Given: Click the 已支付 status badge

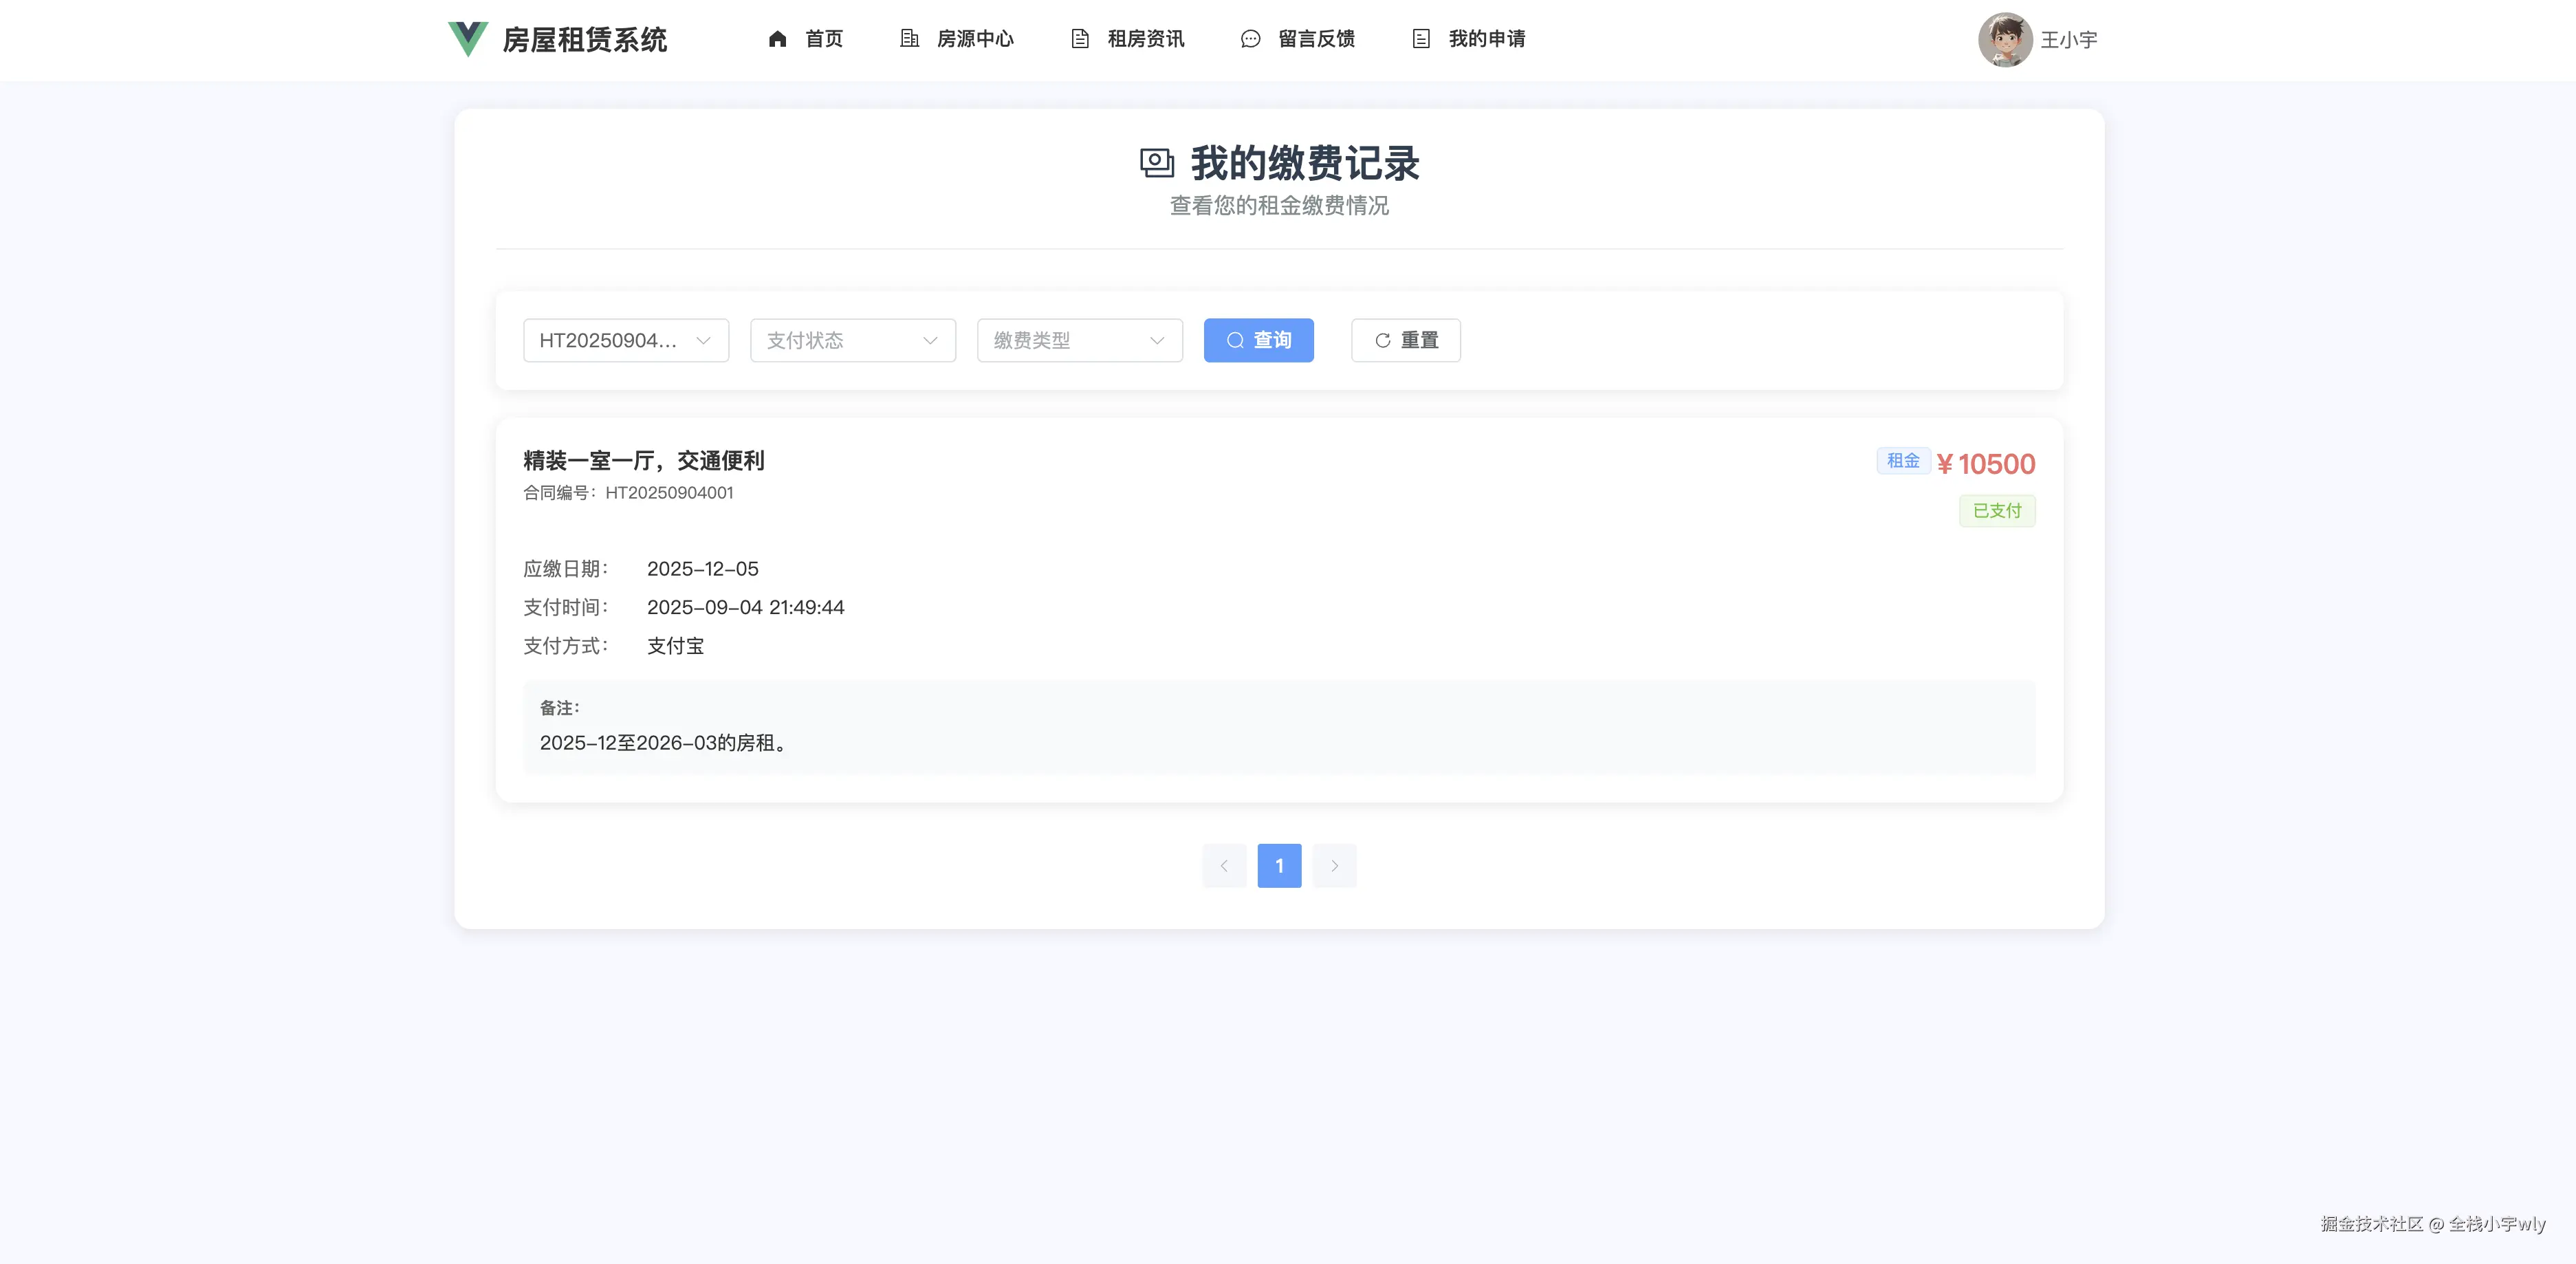Looking at the screenshot, I should [x=1996, y=510].
